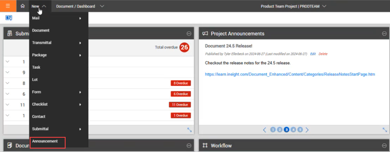Collapse the Workflow panel

pos(384,145)
